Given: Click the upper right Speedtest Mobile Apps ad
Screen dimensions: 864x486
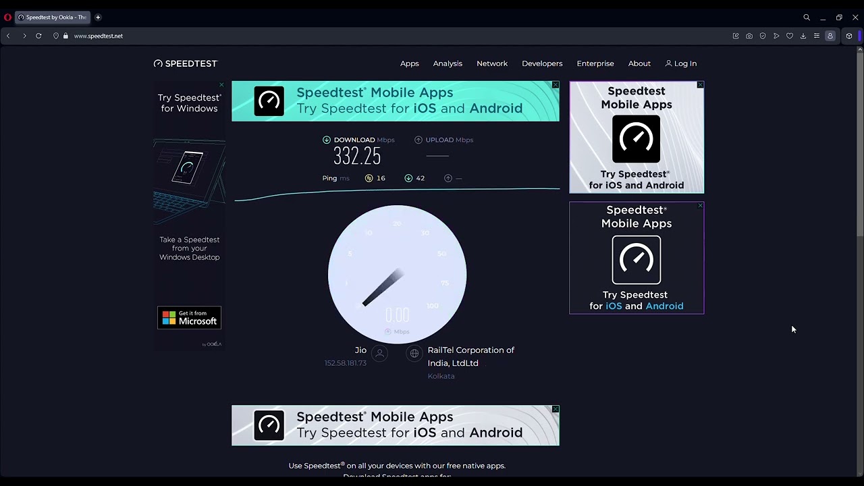Looking at the screenshot, I should [x=637, y=138].
